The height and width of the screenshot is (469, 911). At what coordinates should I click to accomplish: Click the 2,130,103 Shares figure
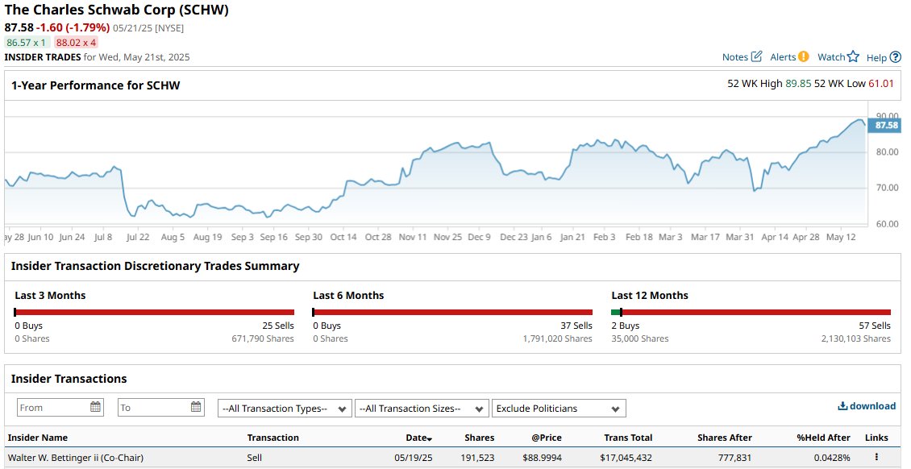856,338
